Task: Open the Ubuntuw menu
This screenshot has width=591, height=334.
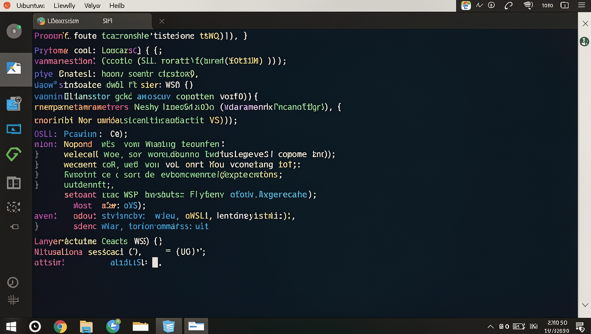Action: coord(31,6)
